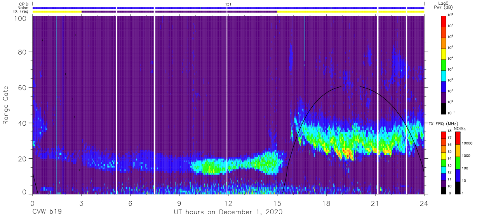This screenshot has height=220, width=477.
Task: Click the black segment of the NOISE colorbar
Action: click(x=459, y=187)
